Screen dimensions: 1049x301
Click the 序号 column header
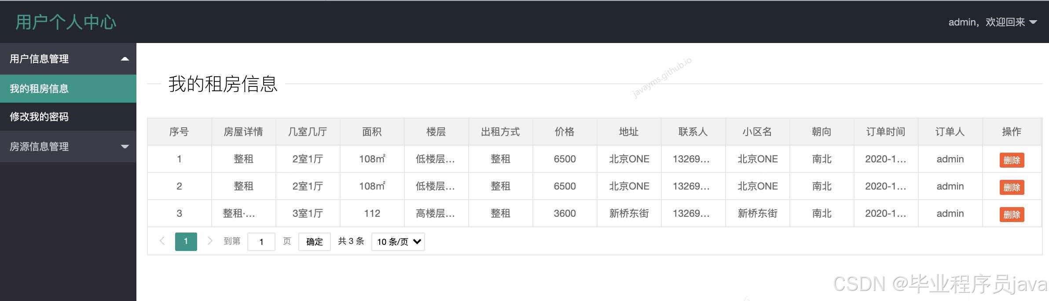point(179,132)
